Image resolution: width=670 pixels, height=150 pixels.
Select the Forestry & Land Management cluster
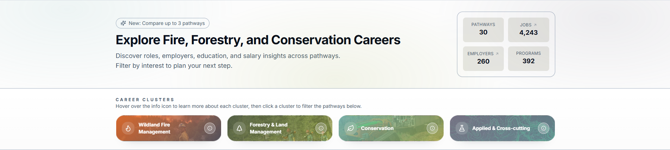pos(275,128)
